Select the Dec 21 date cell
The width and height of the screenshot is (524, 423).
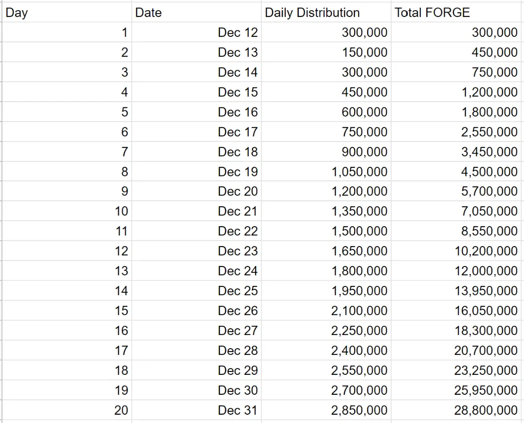click(x=197, y=211)
